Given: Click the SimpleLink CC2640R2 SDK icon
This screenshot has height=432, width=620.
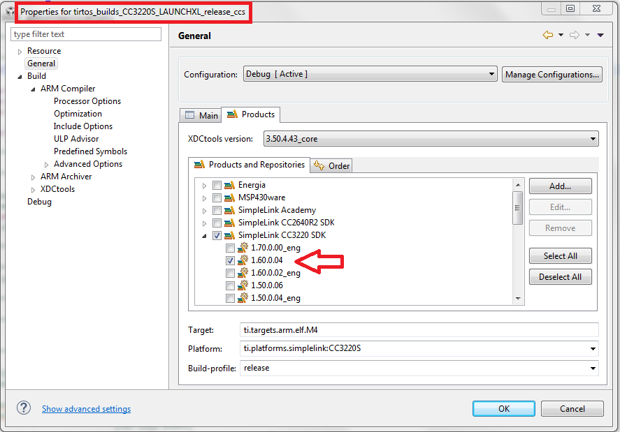Looking at the screenshot, I should pyautogui.click(x=229, y=223).
